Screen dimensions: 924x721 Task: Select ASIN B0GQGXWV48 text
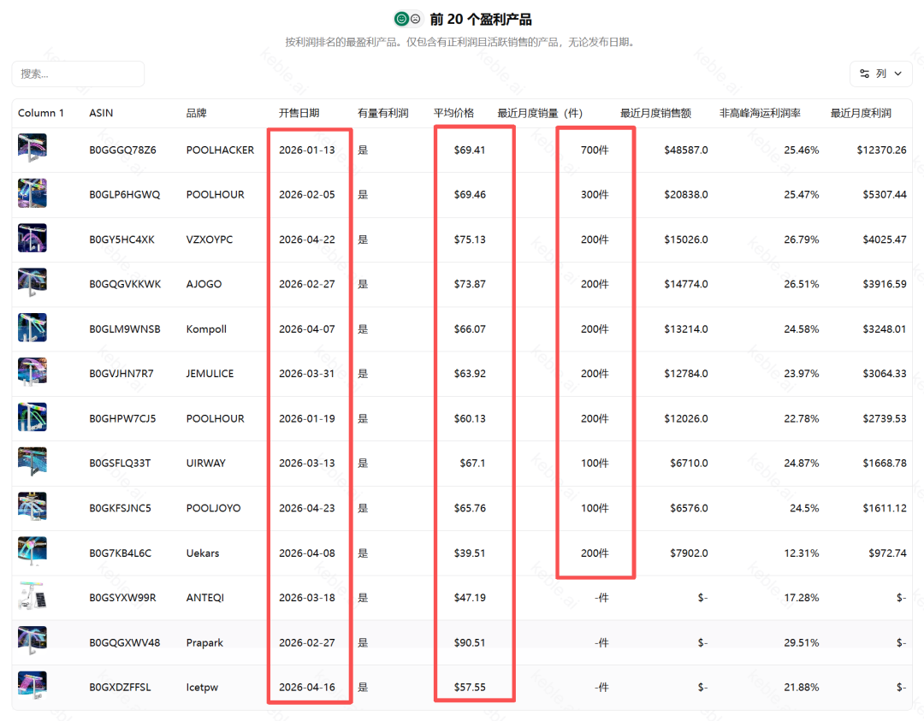[124, 642]
